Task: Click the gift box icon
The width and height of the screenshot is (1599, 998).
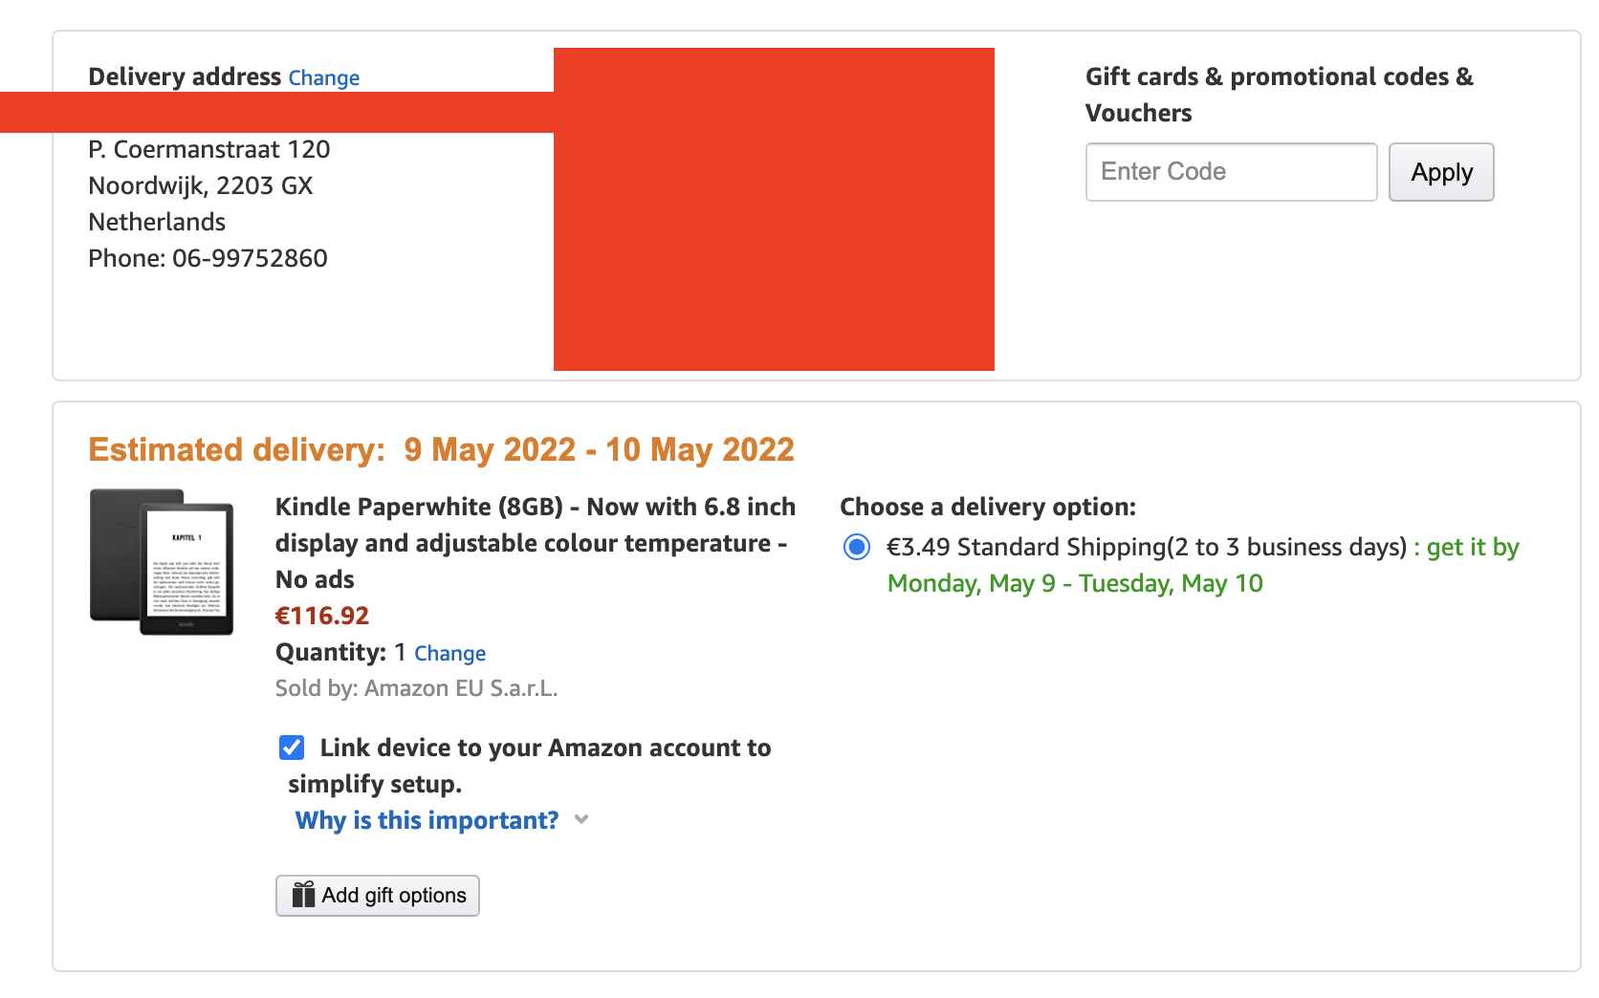Action: tap(303, 895)
